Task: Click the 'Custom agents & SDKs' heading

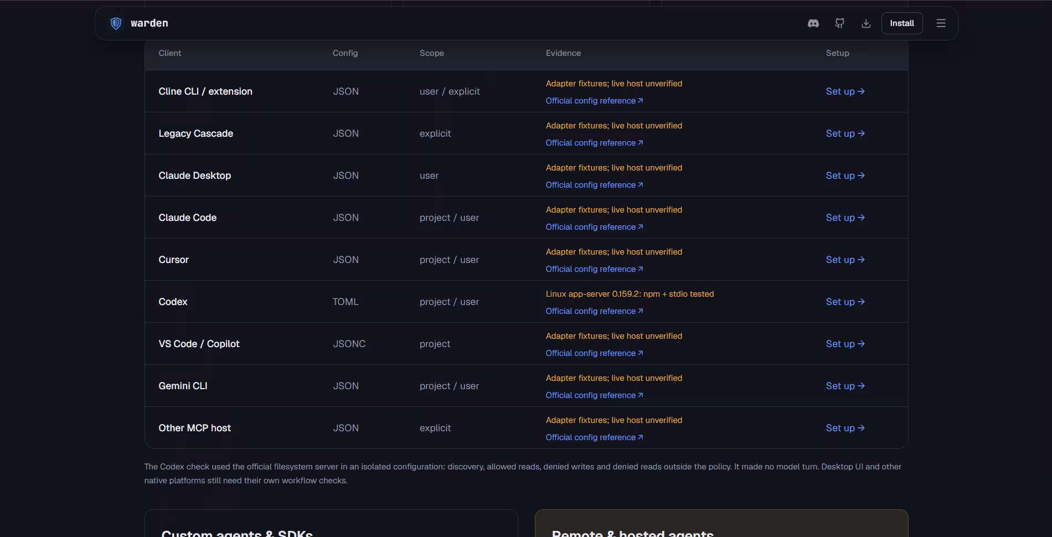Action: pyautogui.click(x=237, y=533)
